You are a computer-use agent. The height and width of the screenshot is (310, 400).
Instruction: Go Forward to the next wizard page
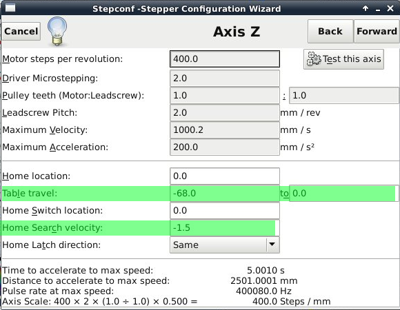coord(377,31)
